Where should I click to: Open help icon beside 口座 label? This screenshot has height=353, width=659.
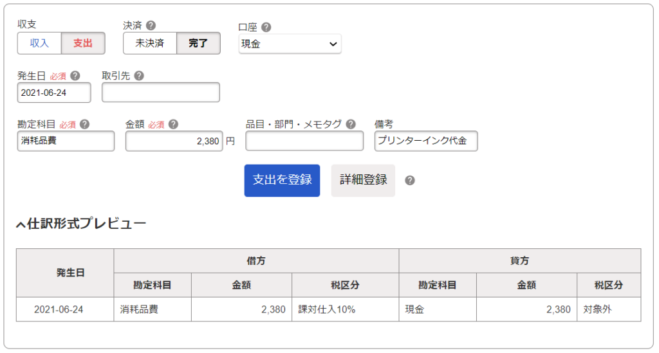pyautogui.click(x=266, y=27)
